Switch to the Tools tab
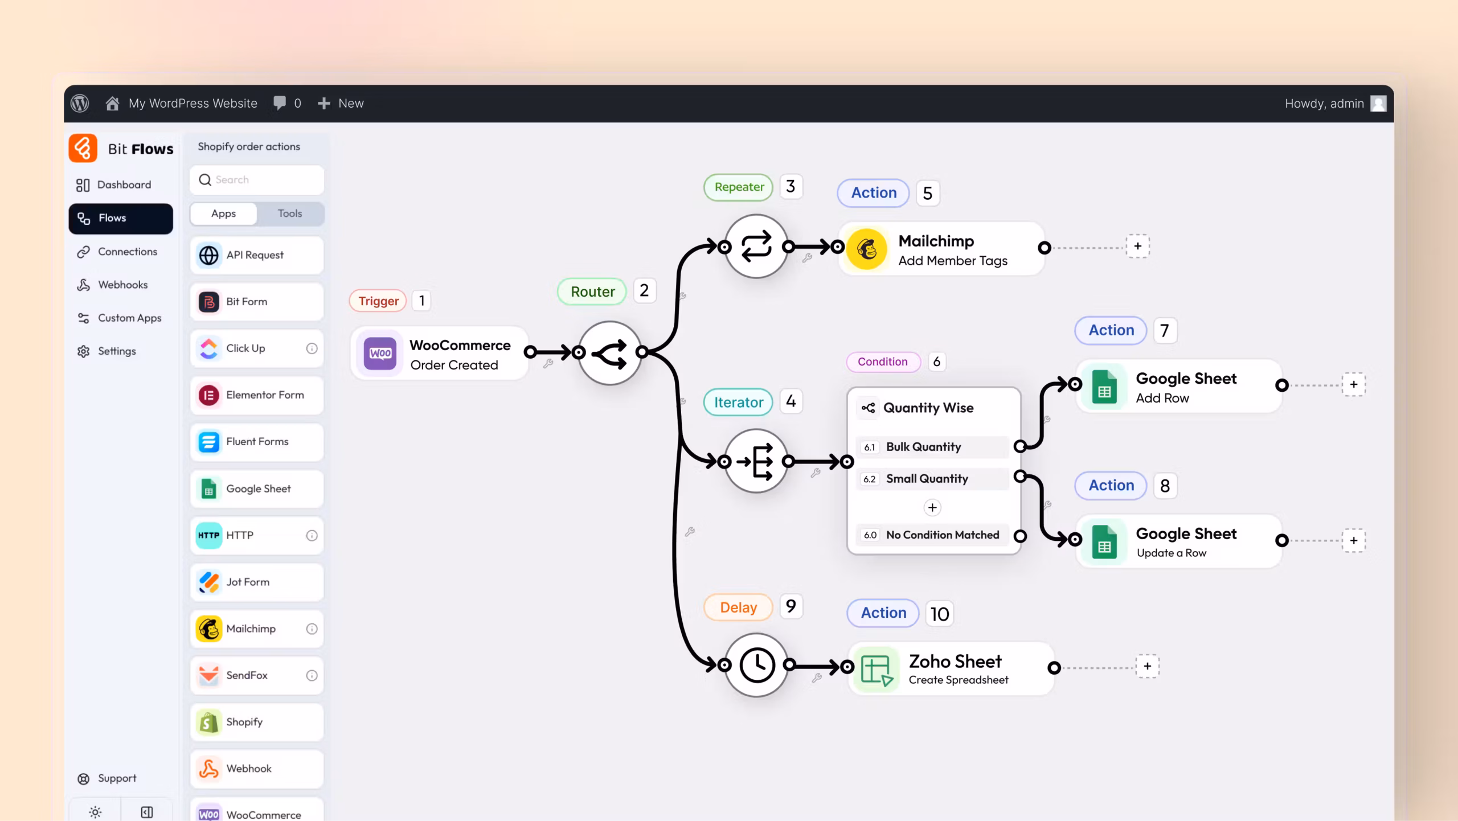The image size is (1458, 821). click(x=290, y=214)
